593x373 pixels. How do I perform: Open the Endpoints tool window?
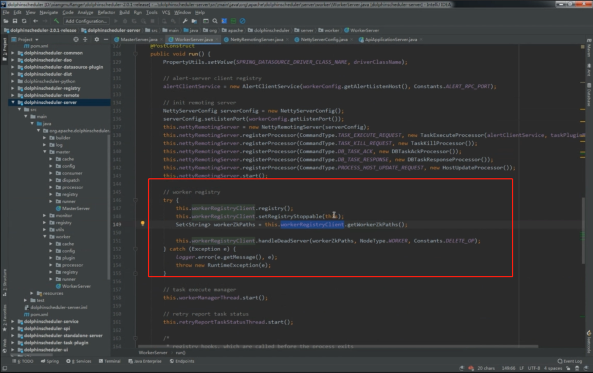182,361
